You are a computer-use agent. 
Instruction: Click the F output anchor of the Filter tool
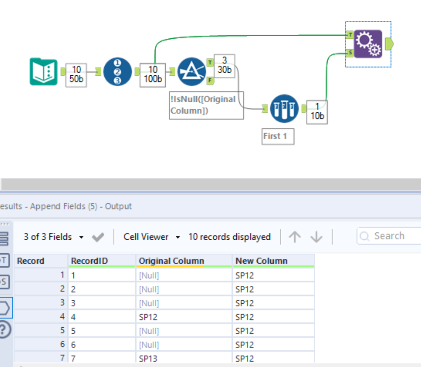pyautogui.click(x=209, y=81)
